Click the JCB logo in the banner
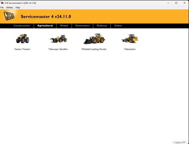Image resolution: width=189 pixels, height=144 pixels. coord(9,16)
